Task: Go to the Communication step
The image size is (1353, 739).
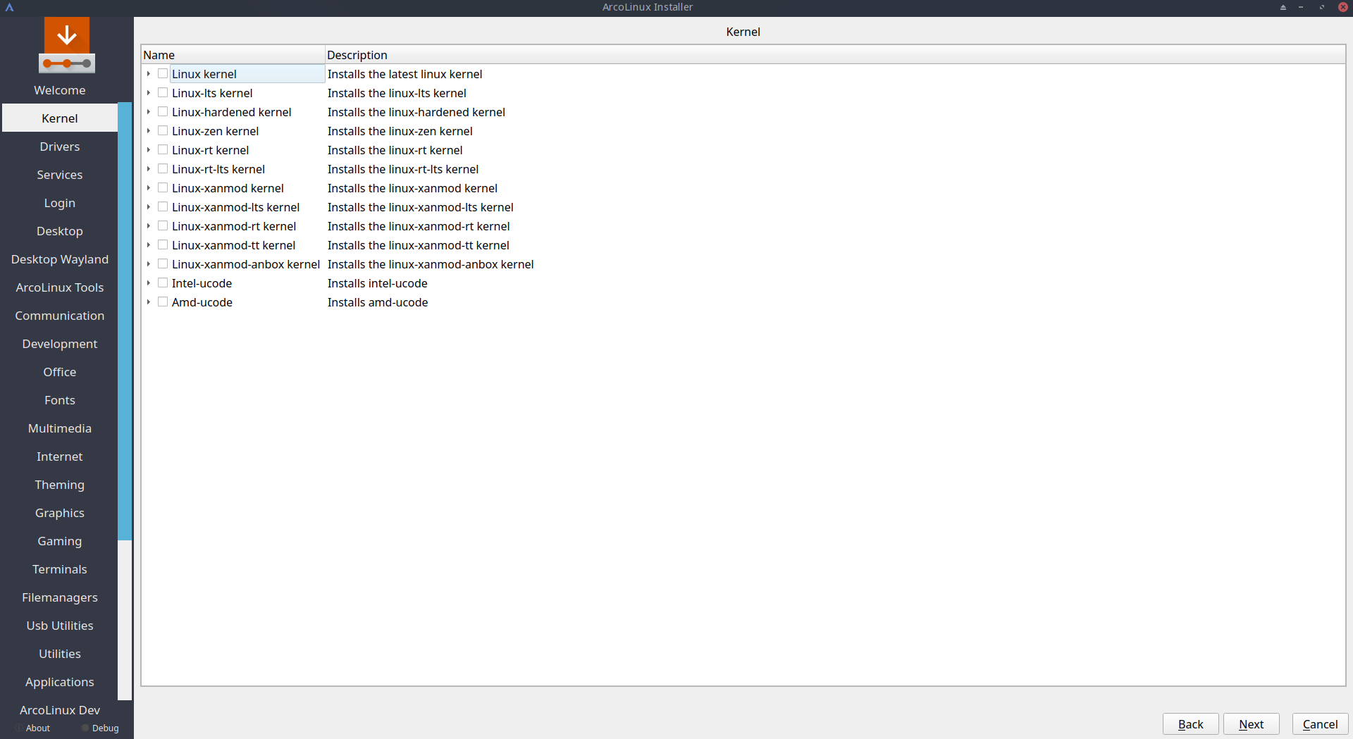Action: 60,316
